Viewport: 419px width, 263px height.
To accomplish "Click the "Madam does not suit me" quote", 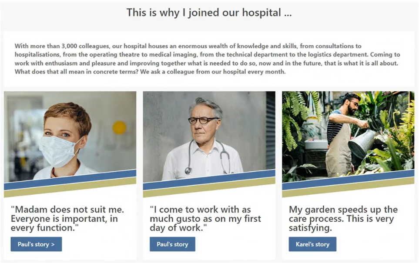I will (x=67, y=219).
